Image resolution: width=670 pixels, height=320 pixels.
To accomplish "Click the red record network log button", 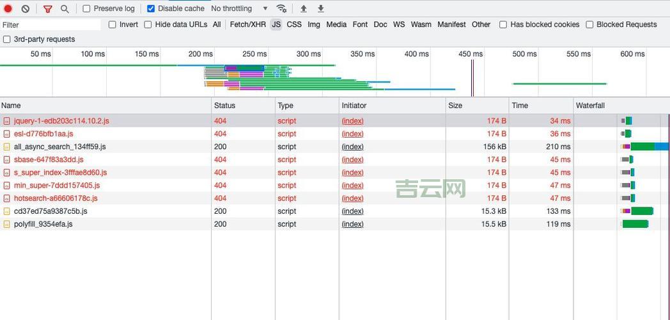I will pos(8,9).
